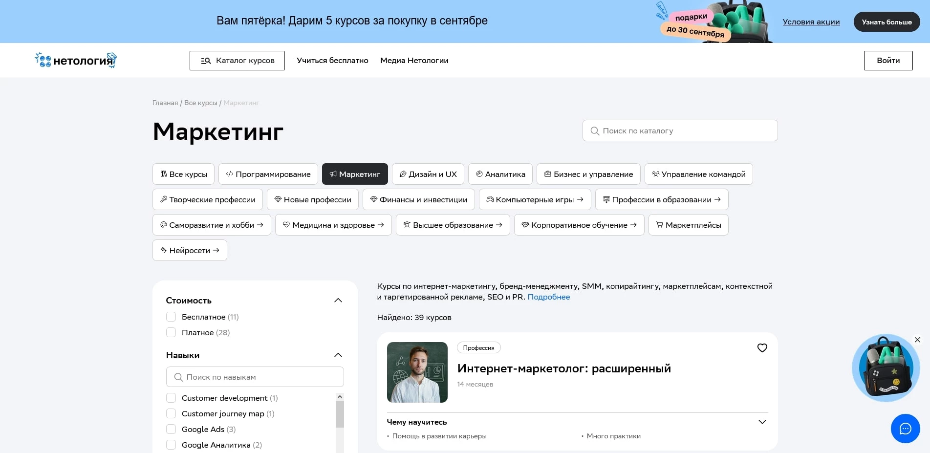Collapse the Стоимость filter section
Image resolution: width=930 pixels, height=453 pixels.
[x=338, y=300]
